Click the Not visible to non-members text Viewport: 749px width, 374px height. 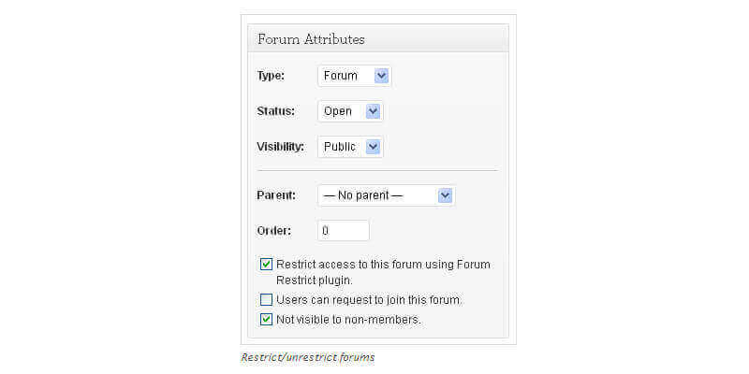pyautogui.click(x=348, y=320)
